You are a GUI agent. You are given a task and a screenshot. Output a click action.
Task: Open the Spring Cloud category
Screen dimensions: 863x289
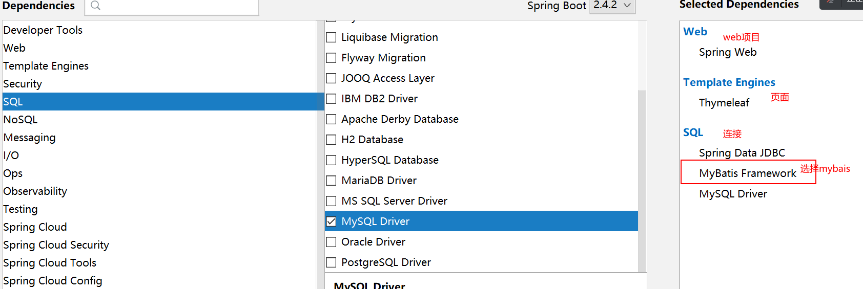point(159,227)
